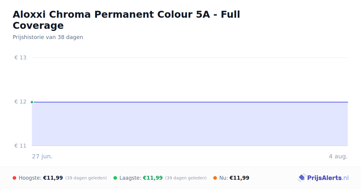Click the € 11 y-axis label
Image resolution: width=361 pixels, height=189 pixels.
[20, 146]
